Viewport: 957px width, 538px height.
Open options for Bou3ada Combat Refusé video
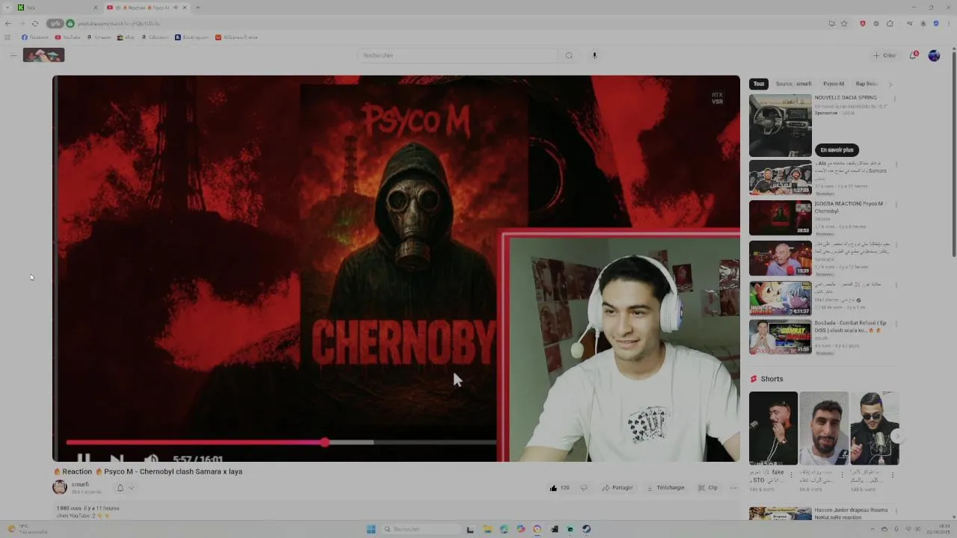click(x=896, y=324)
